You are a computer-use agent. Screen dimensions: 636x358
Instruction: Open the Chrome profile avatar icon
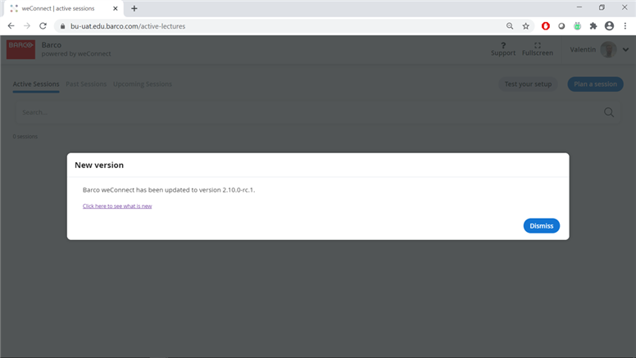click(609, 26)
